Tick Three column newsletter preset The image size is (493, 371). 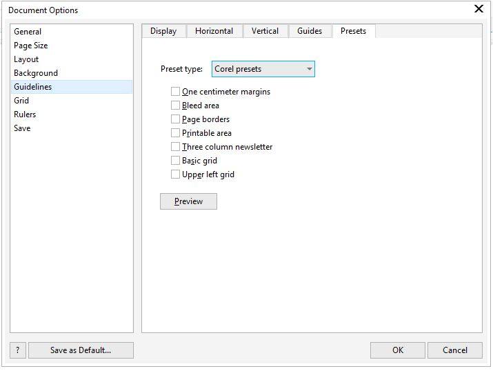pyautogui.click(x=176, y=147)
